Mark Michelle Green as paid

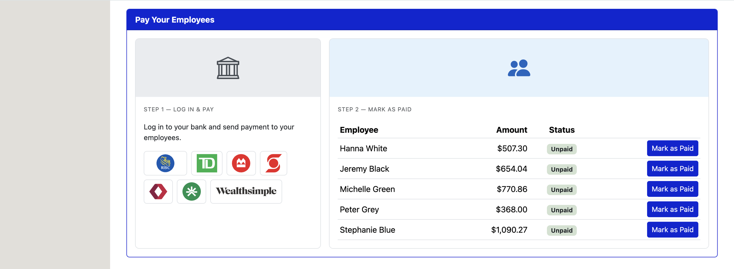pos(672,189)
